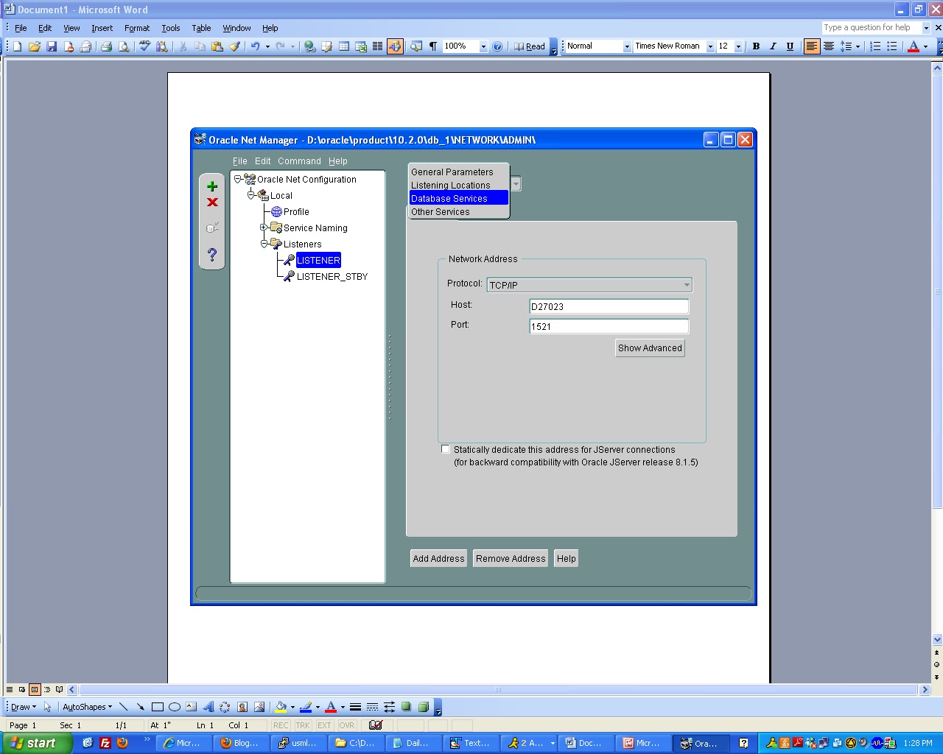Open the Style Normal dropdown
Image resolution: width=943 pixels, height=754 pixels.
coord(627,46)
